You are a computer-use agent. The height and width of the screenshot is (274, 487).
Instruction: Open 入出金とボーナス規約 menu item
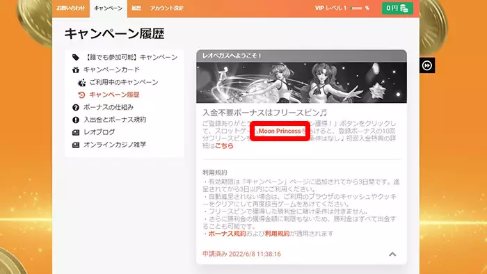pos(115,120)
